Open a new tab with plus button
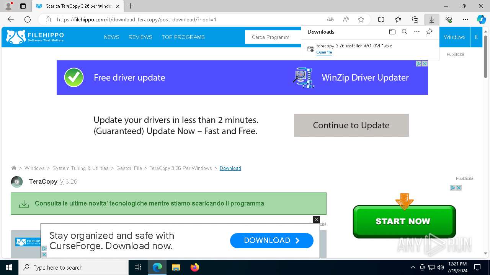This screenshot has width=490, height=275. (x=131, y=6)
